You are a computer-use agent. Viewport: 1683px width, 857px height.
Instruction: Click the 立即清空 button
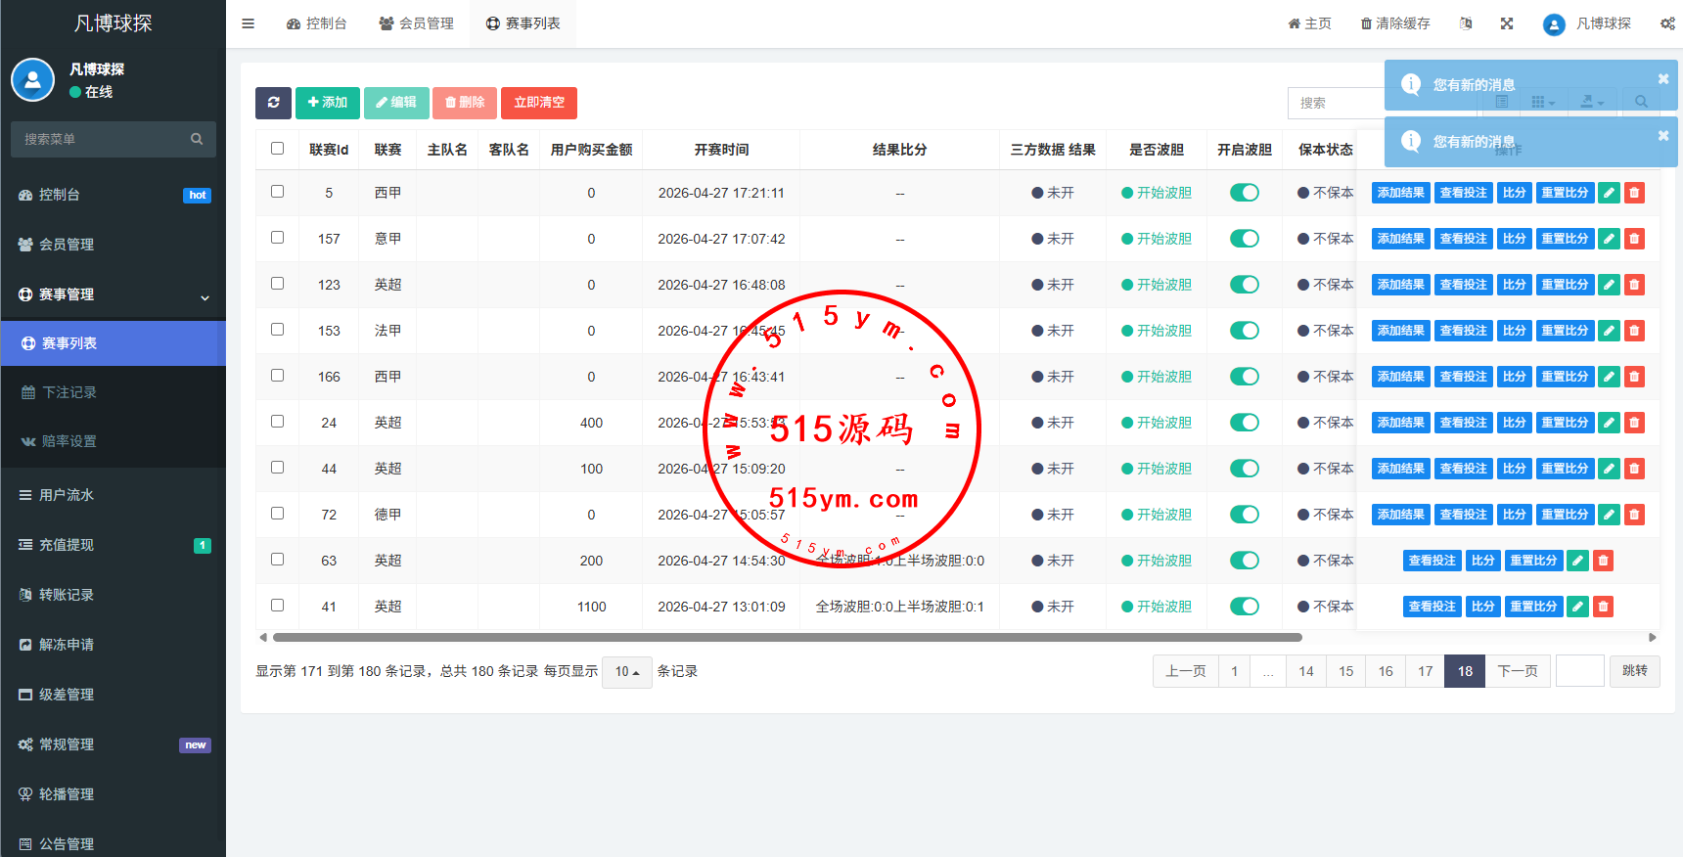tap(539, 103)
